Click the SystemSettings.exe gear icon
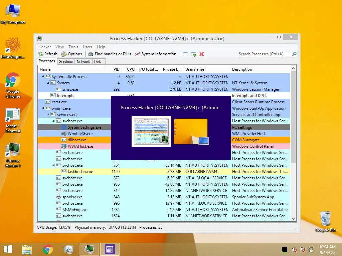Screen dimensions: 342x256 tap(64, 127)
